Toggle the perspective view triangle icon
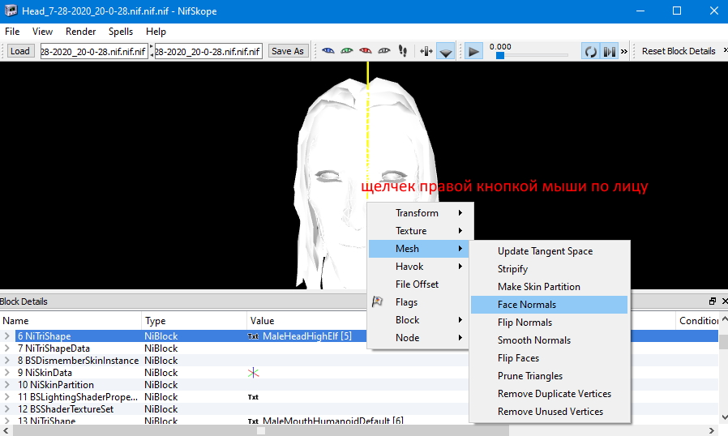The height and width of the screenshot is (436, 728). tap(446, 52)
